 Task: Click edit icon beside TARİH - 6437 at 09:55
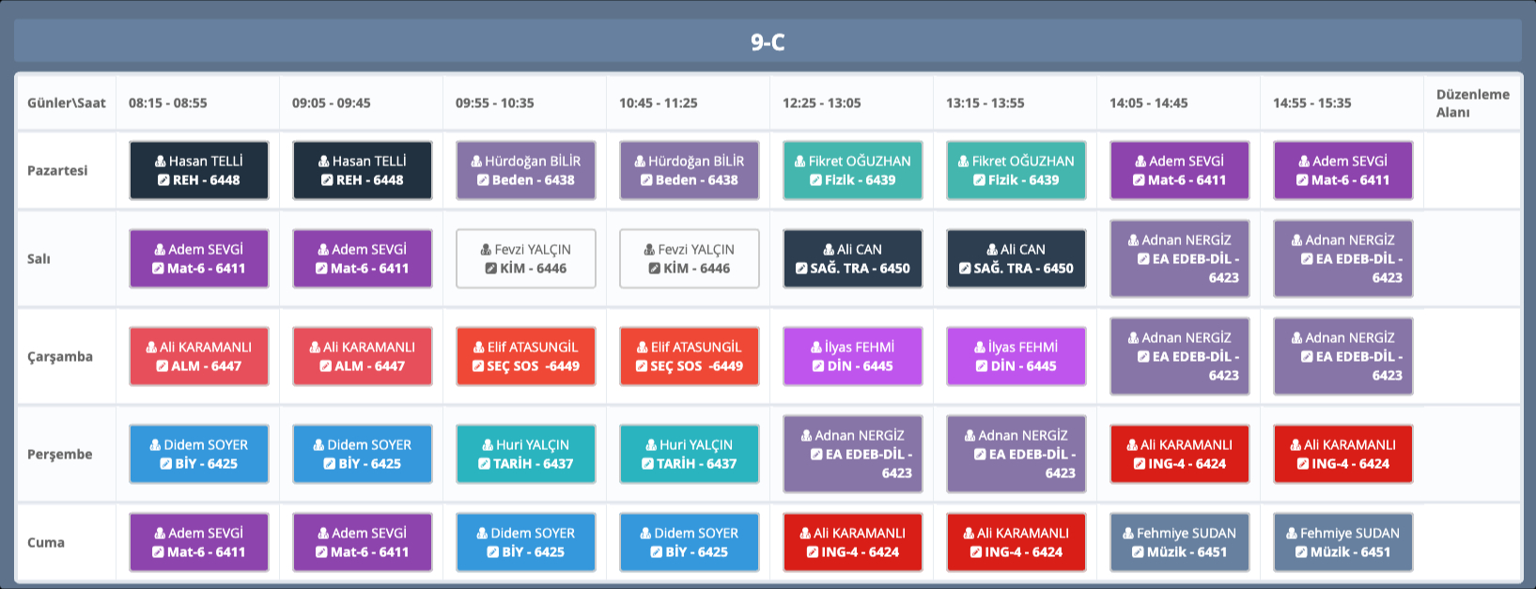(x=484, y=464)
